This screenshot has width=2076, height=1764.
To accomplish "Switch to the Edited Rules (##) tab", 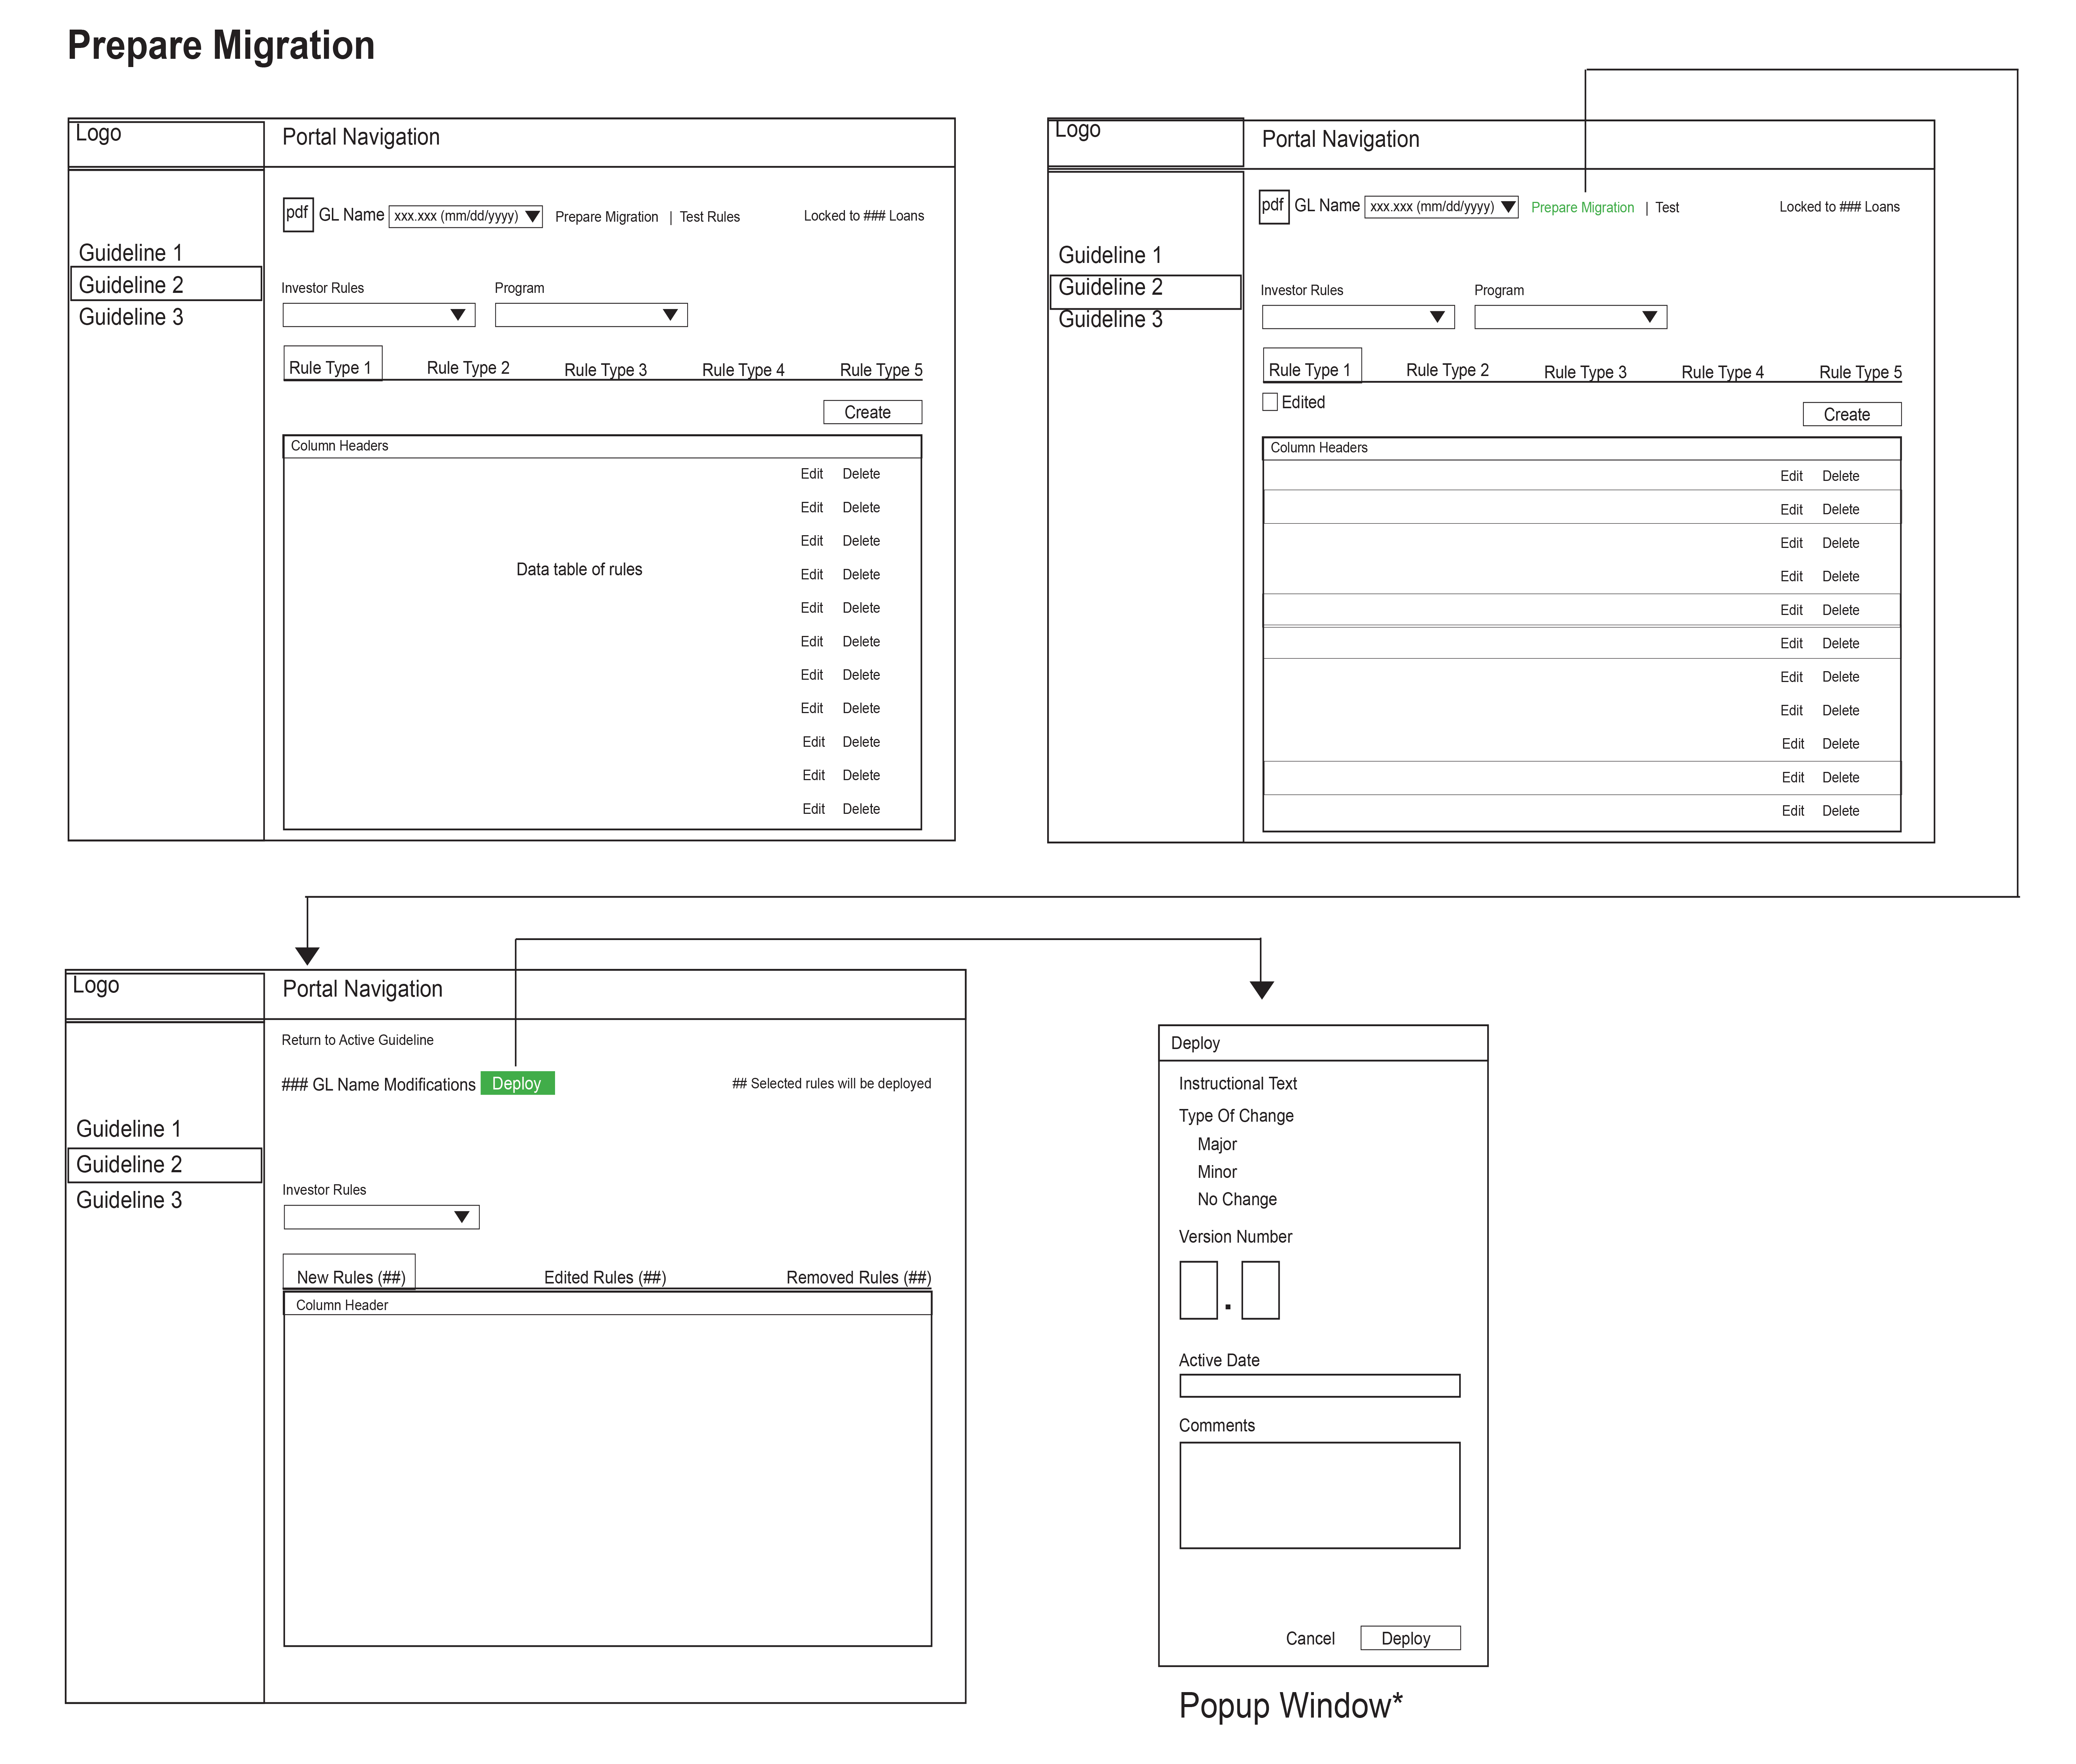I will 605,1278.
